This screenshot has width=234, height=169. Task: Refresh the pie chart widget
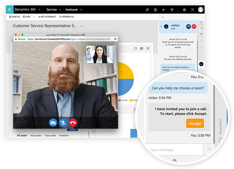click(135, 49)
